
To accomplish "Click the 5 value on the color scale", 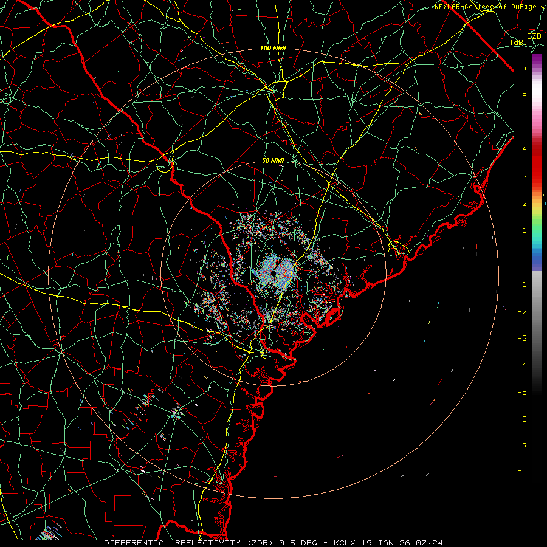I will click(x=525, y=122).
